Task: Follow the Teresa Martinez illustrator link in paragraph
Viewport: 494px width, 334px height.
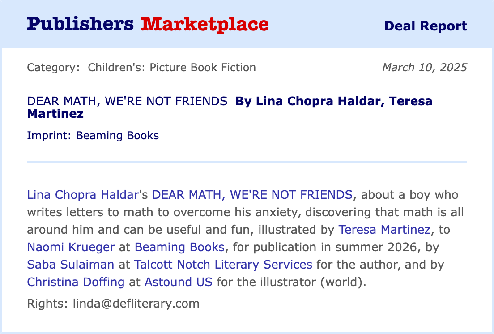Action: [384, 230]
